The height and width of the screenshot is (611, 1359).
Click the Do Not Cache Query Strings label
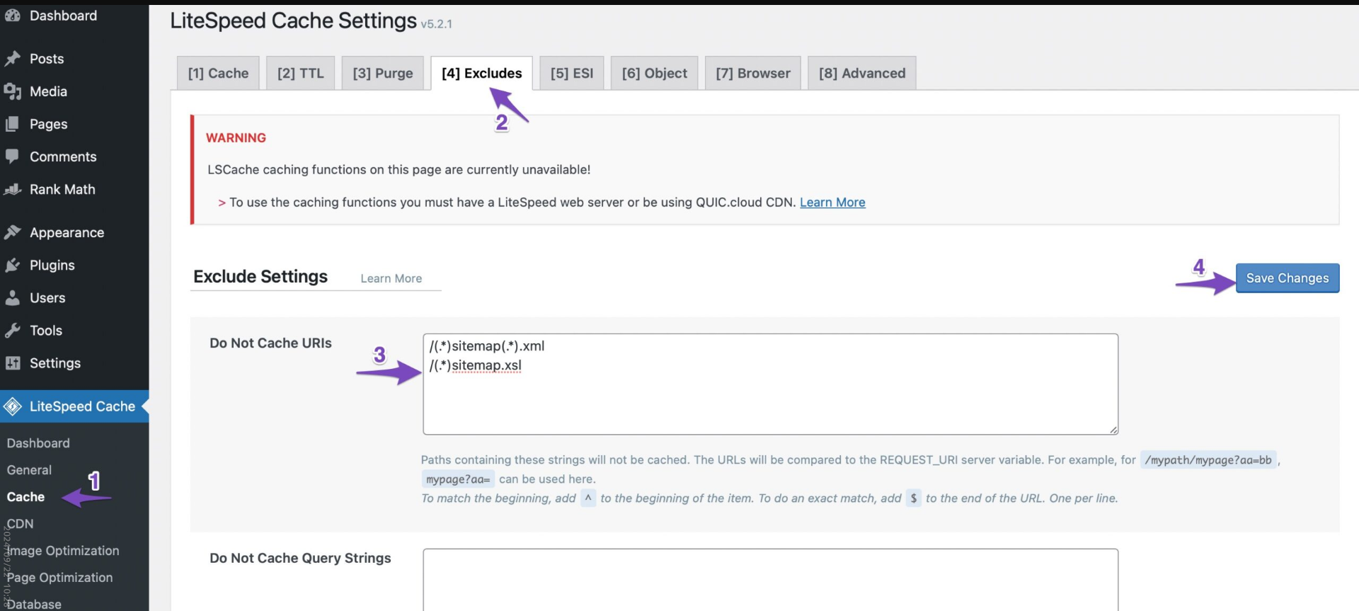tap(300, 558)
